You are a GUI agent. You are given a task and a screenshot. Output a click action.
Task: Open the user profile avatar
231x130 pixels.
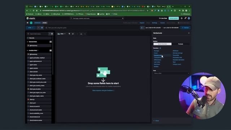189,18
